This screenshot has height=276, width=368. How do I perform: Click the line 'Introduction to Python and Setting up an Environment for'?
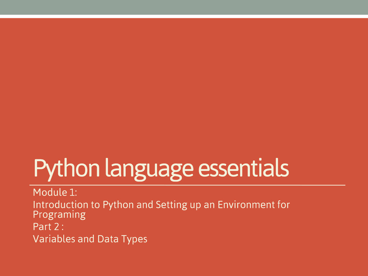click(161, 204)
